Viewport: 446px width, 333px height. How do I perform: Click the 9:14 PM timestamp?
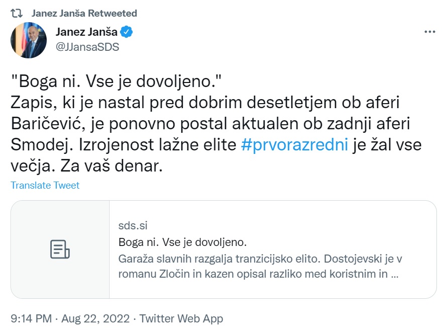tap(31, 318)
